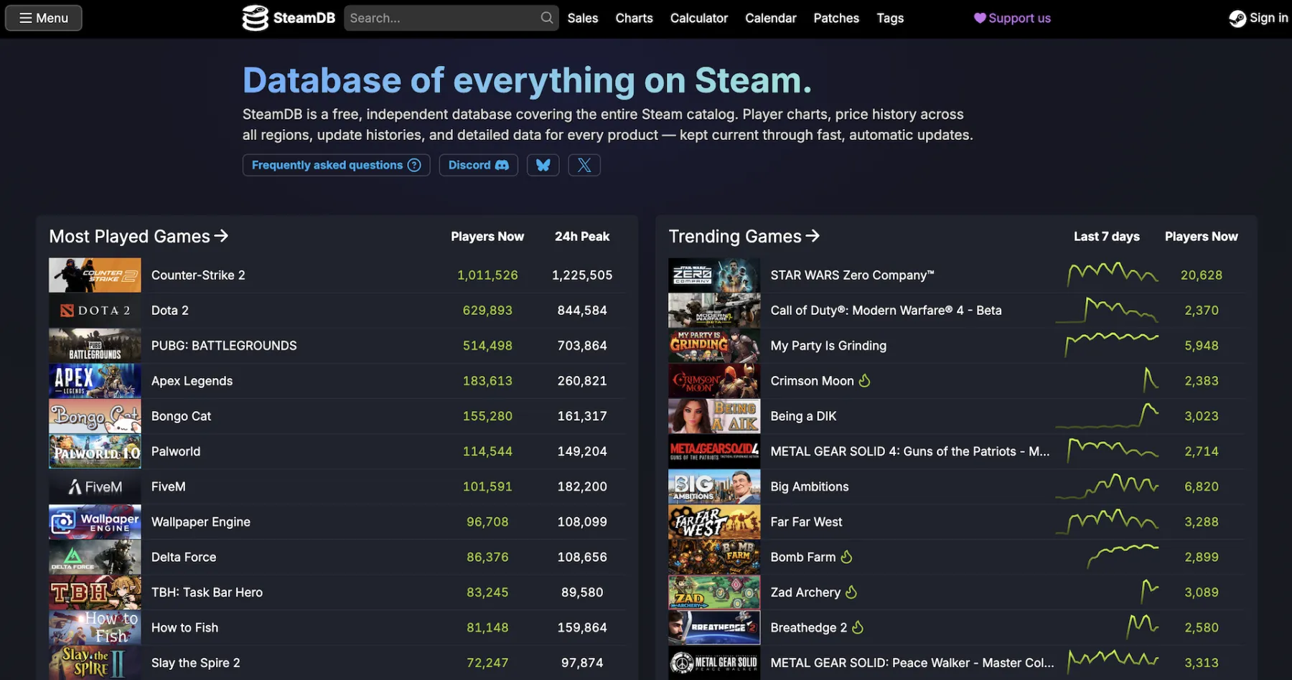Viewport: 1292px width, 680px height.
Task: Open the My Party Is Grinding name
Action: 828,346
